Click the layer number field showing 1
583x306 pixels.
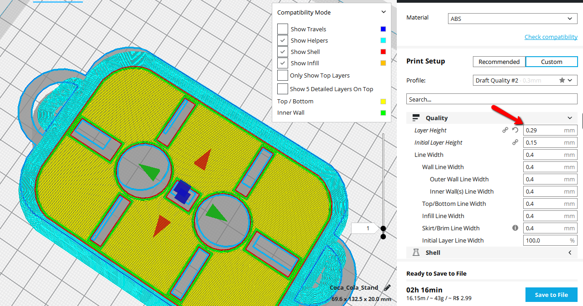pos(365,228)
